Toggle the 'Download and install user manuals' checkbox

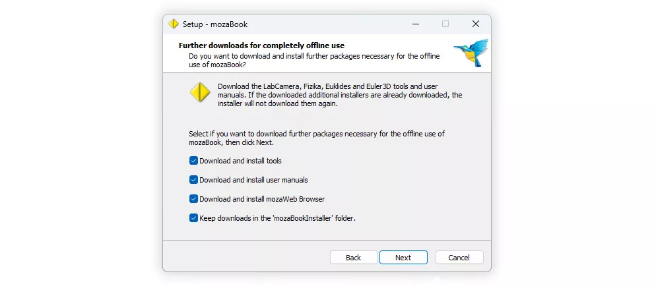(x=193, y=179)
